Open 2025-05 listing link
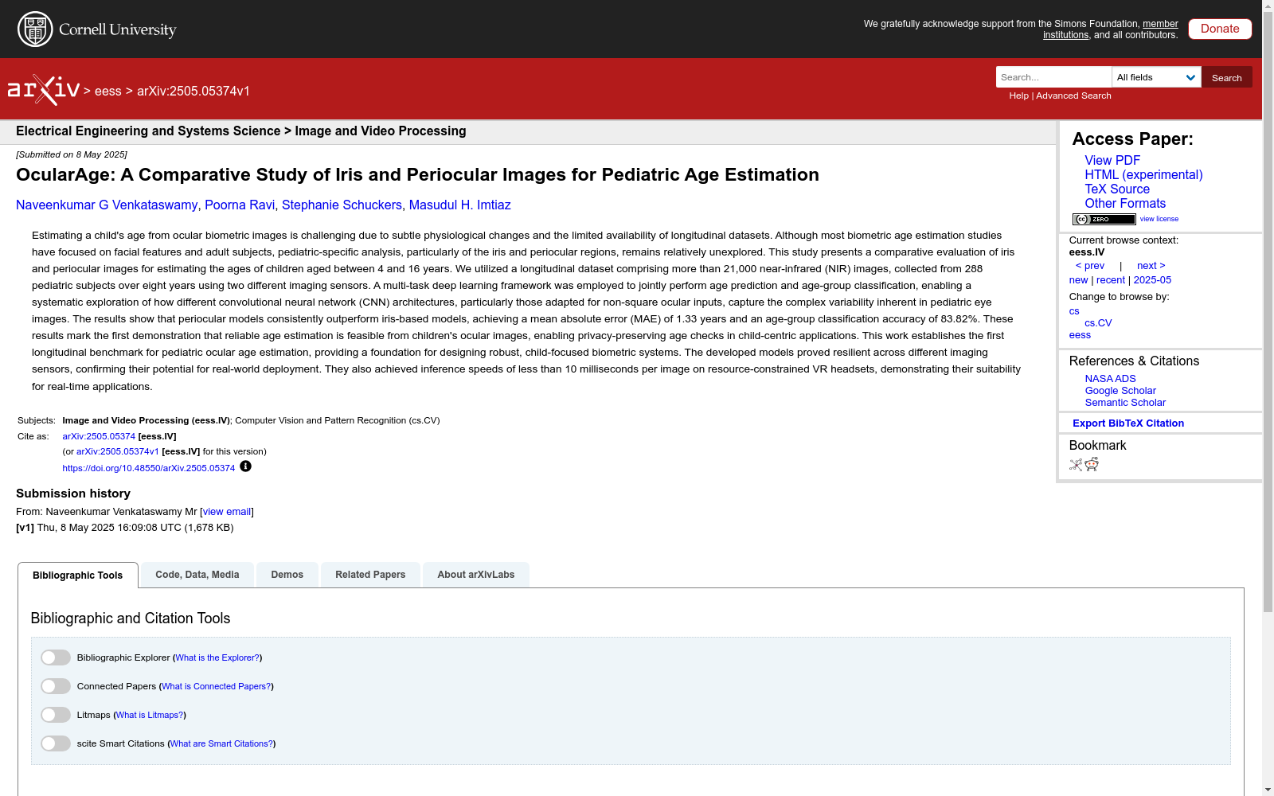The width and height of the screenshot is (1274, 796). 1152,280
